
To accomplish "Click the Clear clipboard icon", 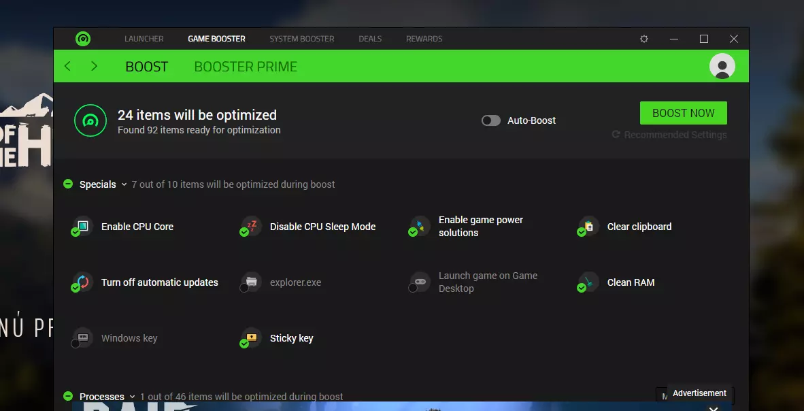I will [588, 227].
